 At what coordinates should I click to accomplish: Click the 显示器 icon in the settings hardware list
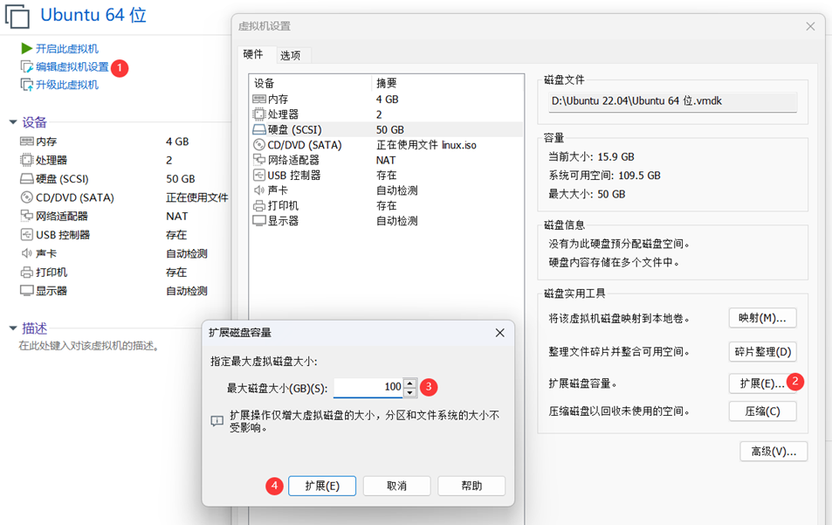point(259,220)
